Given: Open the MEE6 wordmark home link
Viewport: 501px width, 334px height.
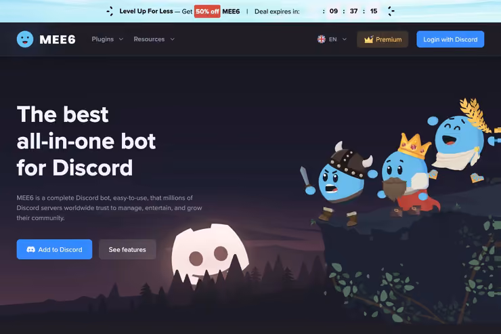Looking at the screenshot, I should pyautogui.click(x=58, y=39).
